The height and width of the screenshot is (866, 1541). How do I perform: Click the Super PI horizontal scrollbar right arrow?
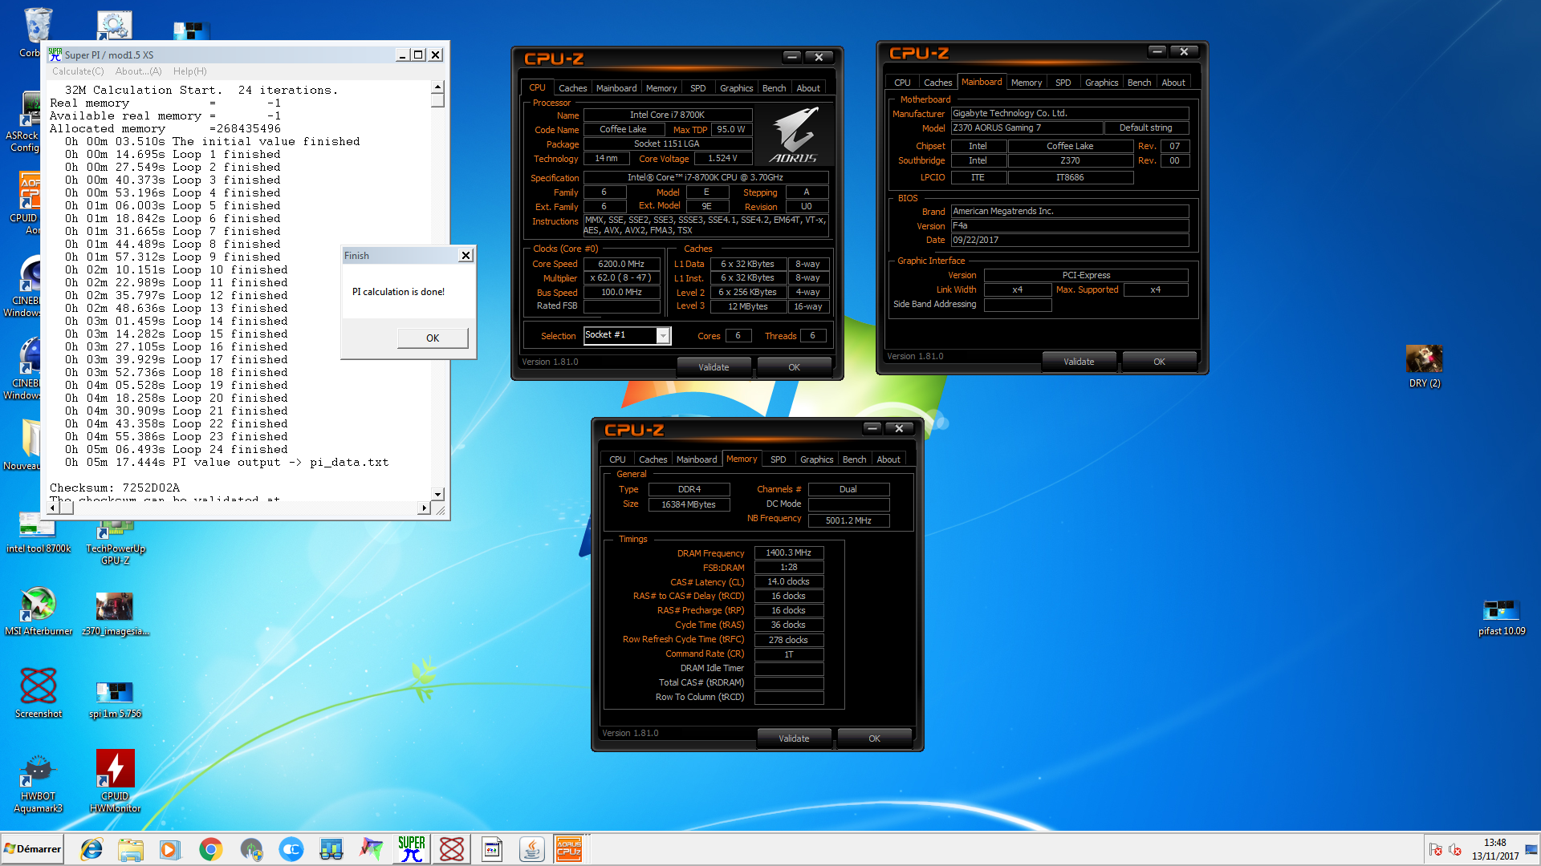coord(424,508)
